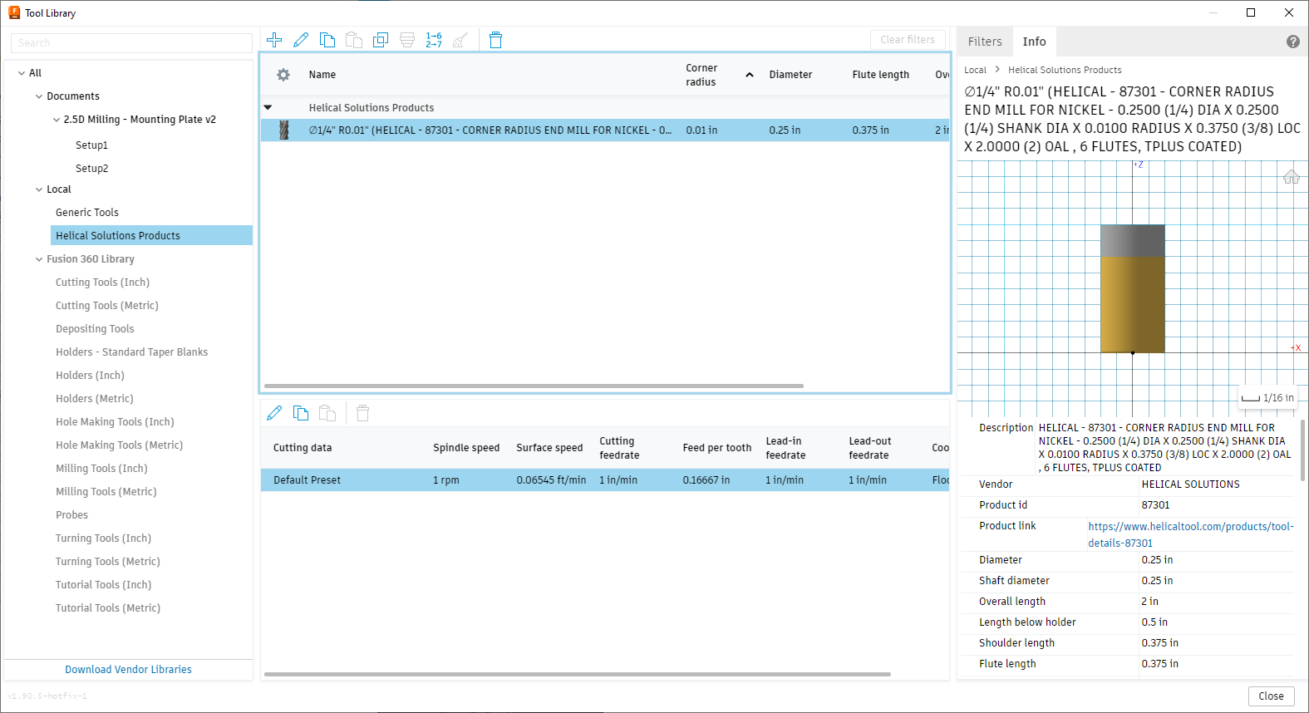
Task: Click the plus icon to add new tool
Action: tap(274, 40)
